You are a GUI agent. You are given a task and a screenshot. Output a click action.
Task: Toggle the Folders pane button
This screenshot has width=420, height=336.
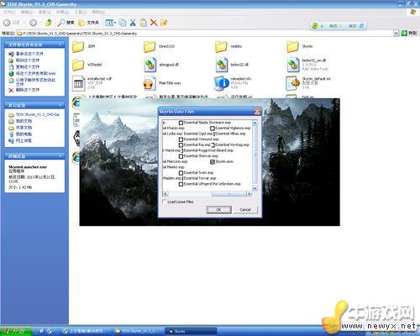88,23
